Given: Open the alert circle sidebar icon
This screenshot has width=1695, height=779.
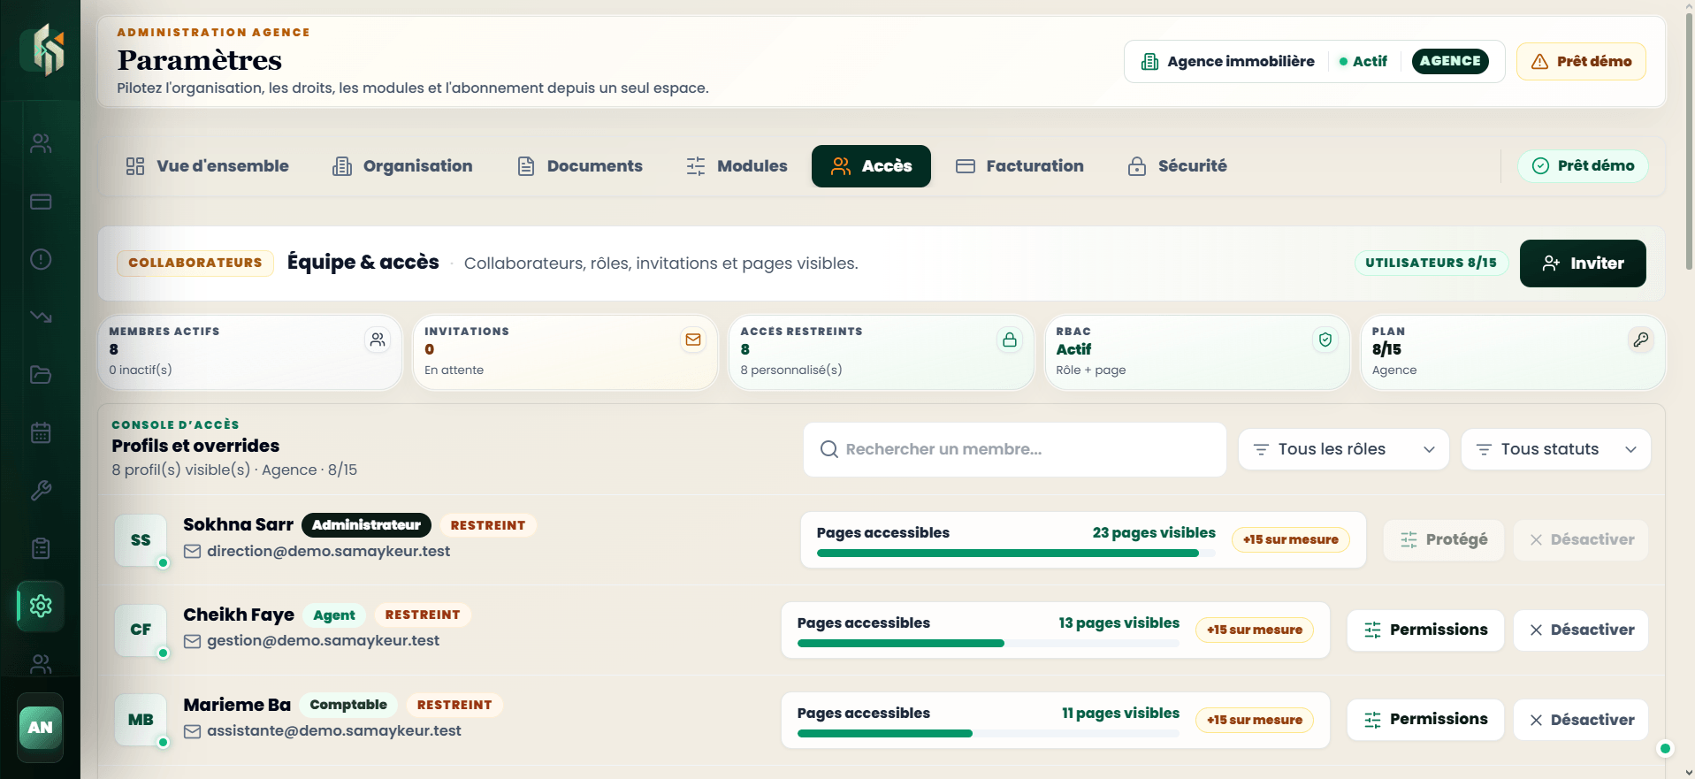Looking at the screenshot, I should point(41,259).
